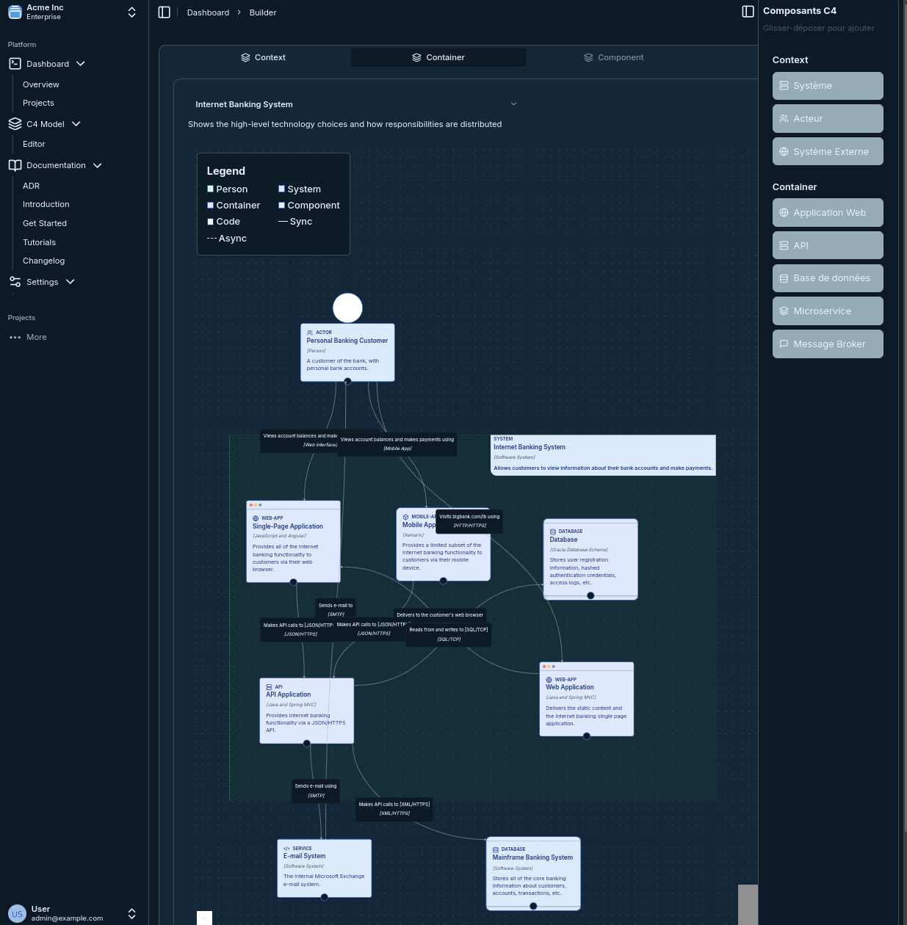Click the C4 Model layers icon
This screenshot has height=925, width=907.
(15, 123)
